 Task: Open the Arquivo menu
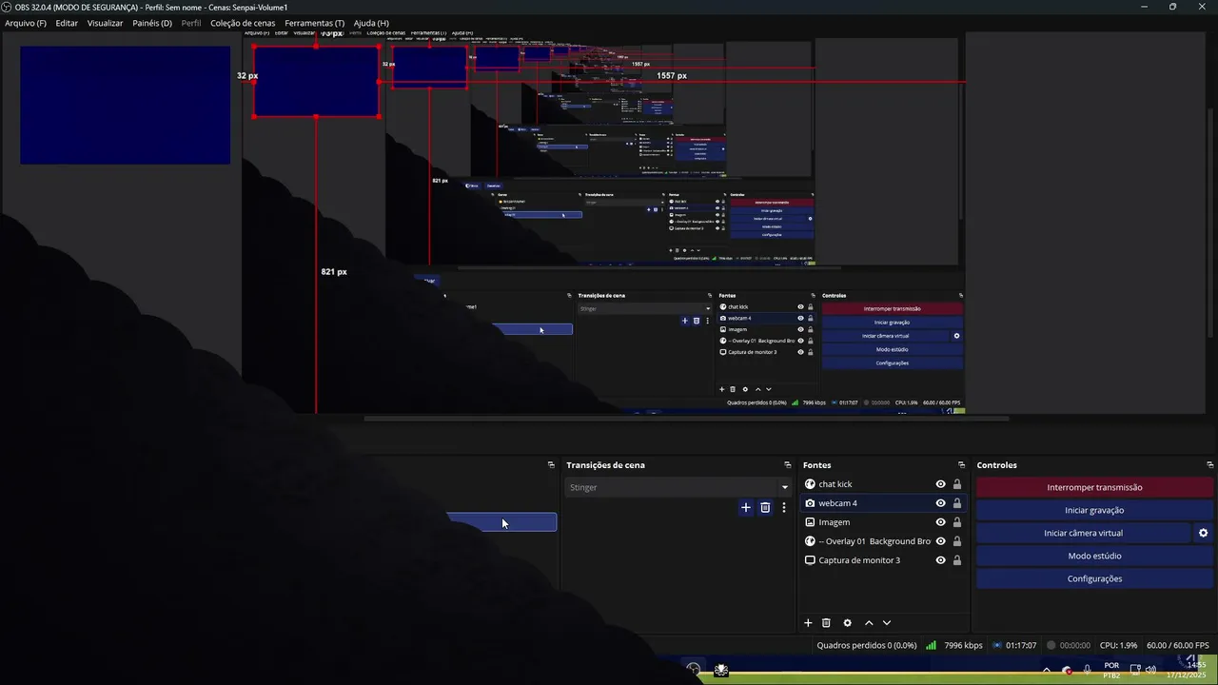pyautogui.click(x=26, y=23)
